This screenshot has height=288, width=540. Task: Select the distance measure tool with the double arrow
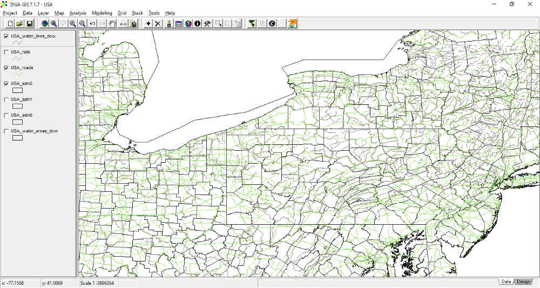click(x=123, y=23)
